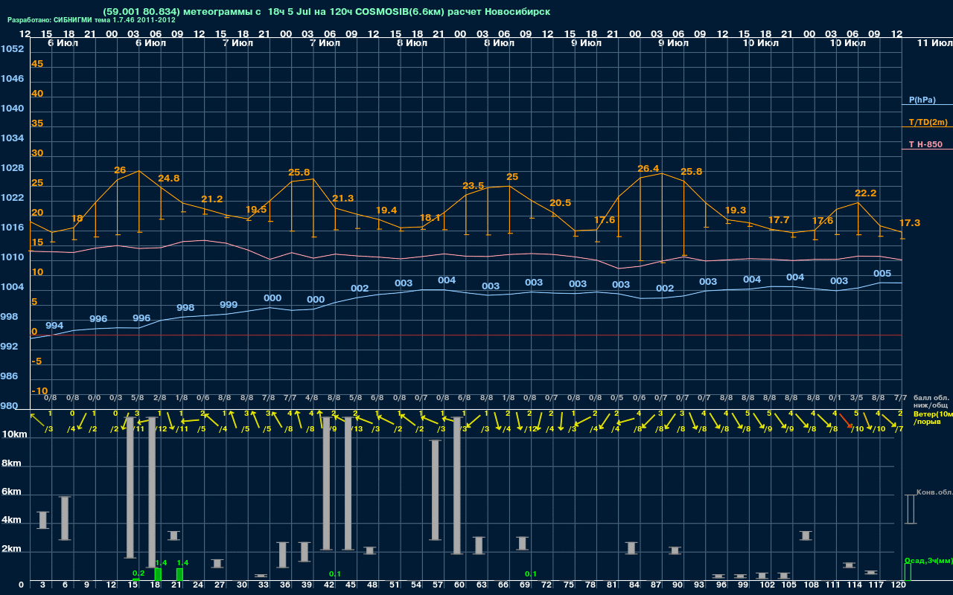Click the -10 temperature axis label
Viewport: 953px width, 595px height.
tap(39, 391)
